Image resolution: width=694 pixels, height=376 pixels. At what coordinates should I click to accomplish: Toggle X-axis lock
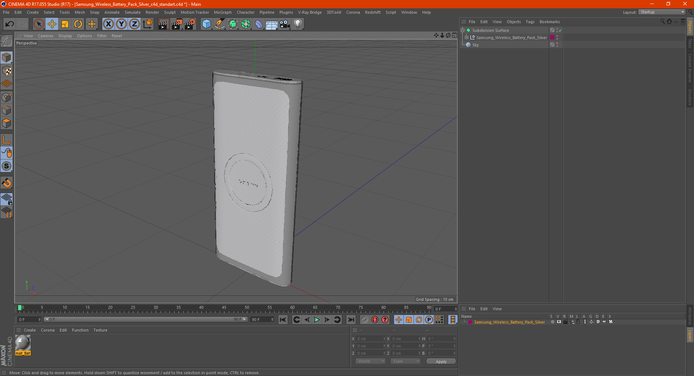point(108,24)
